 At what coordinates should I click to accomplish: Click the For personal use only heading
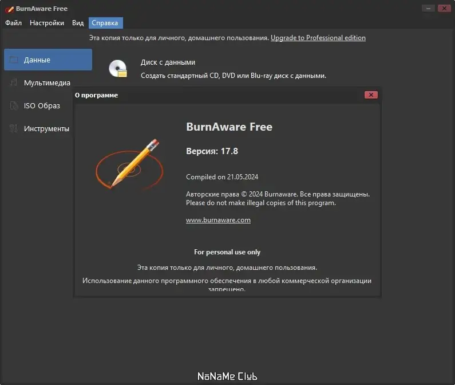pos(227,252)
